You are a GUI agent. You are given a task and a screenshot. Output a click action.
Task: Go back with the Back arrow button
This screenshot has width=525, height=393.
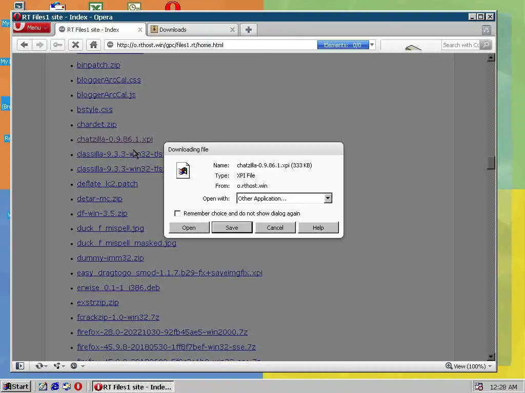click(24, 45)
